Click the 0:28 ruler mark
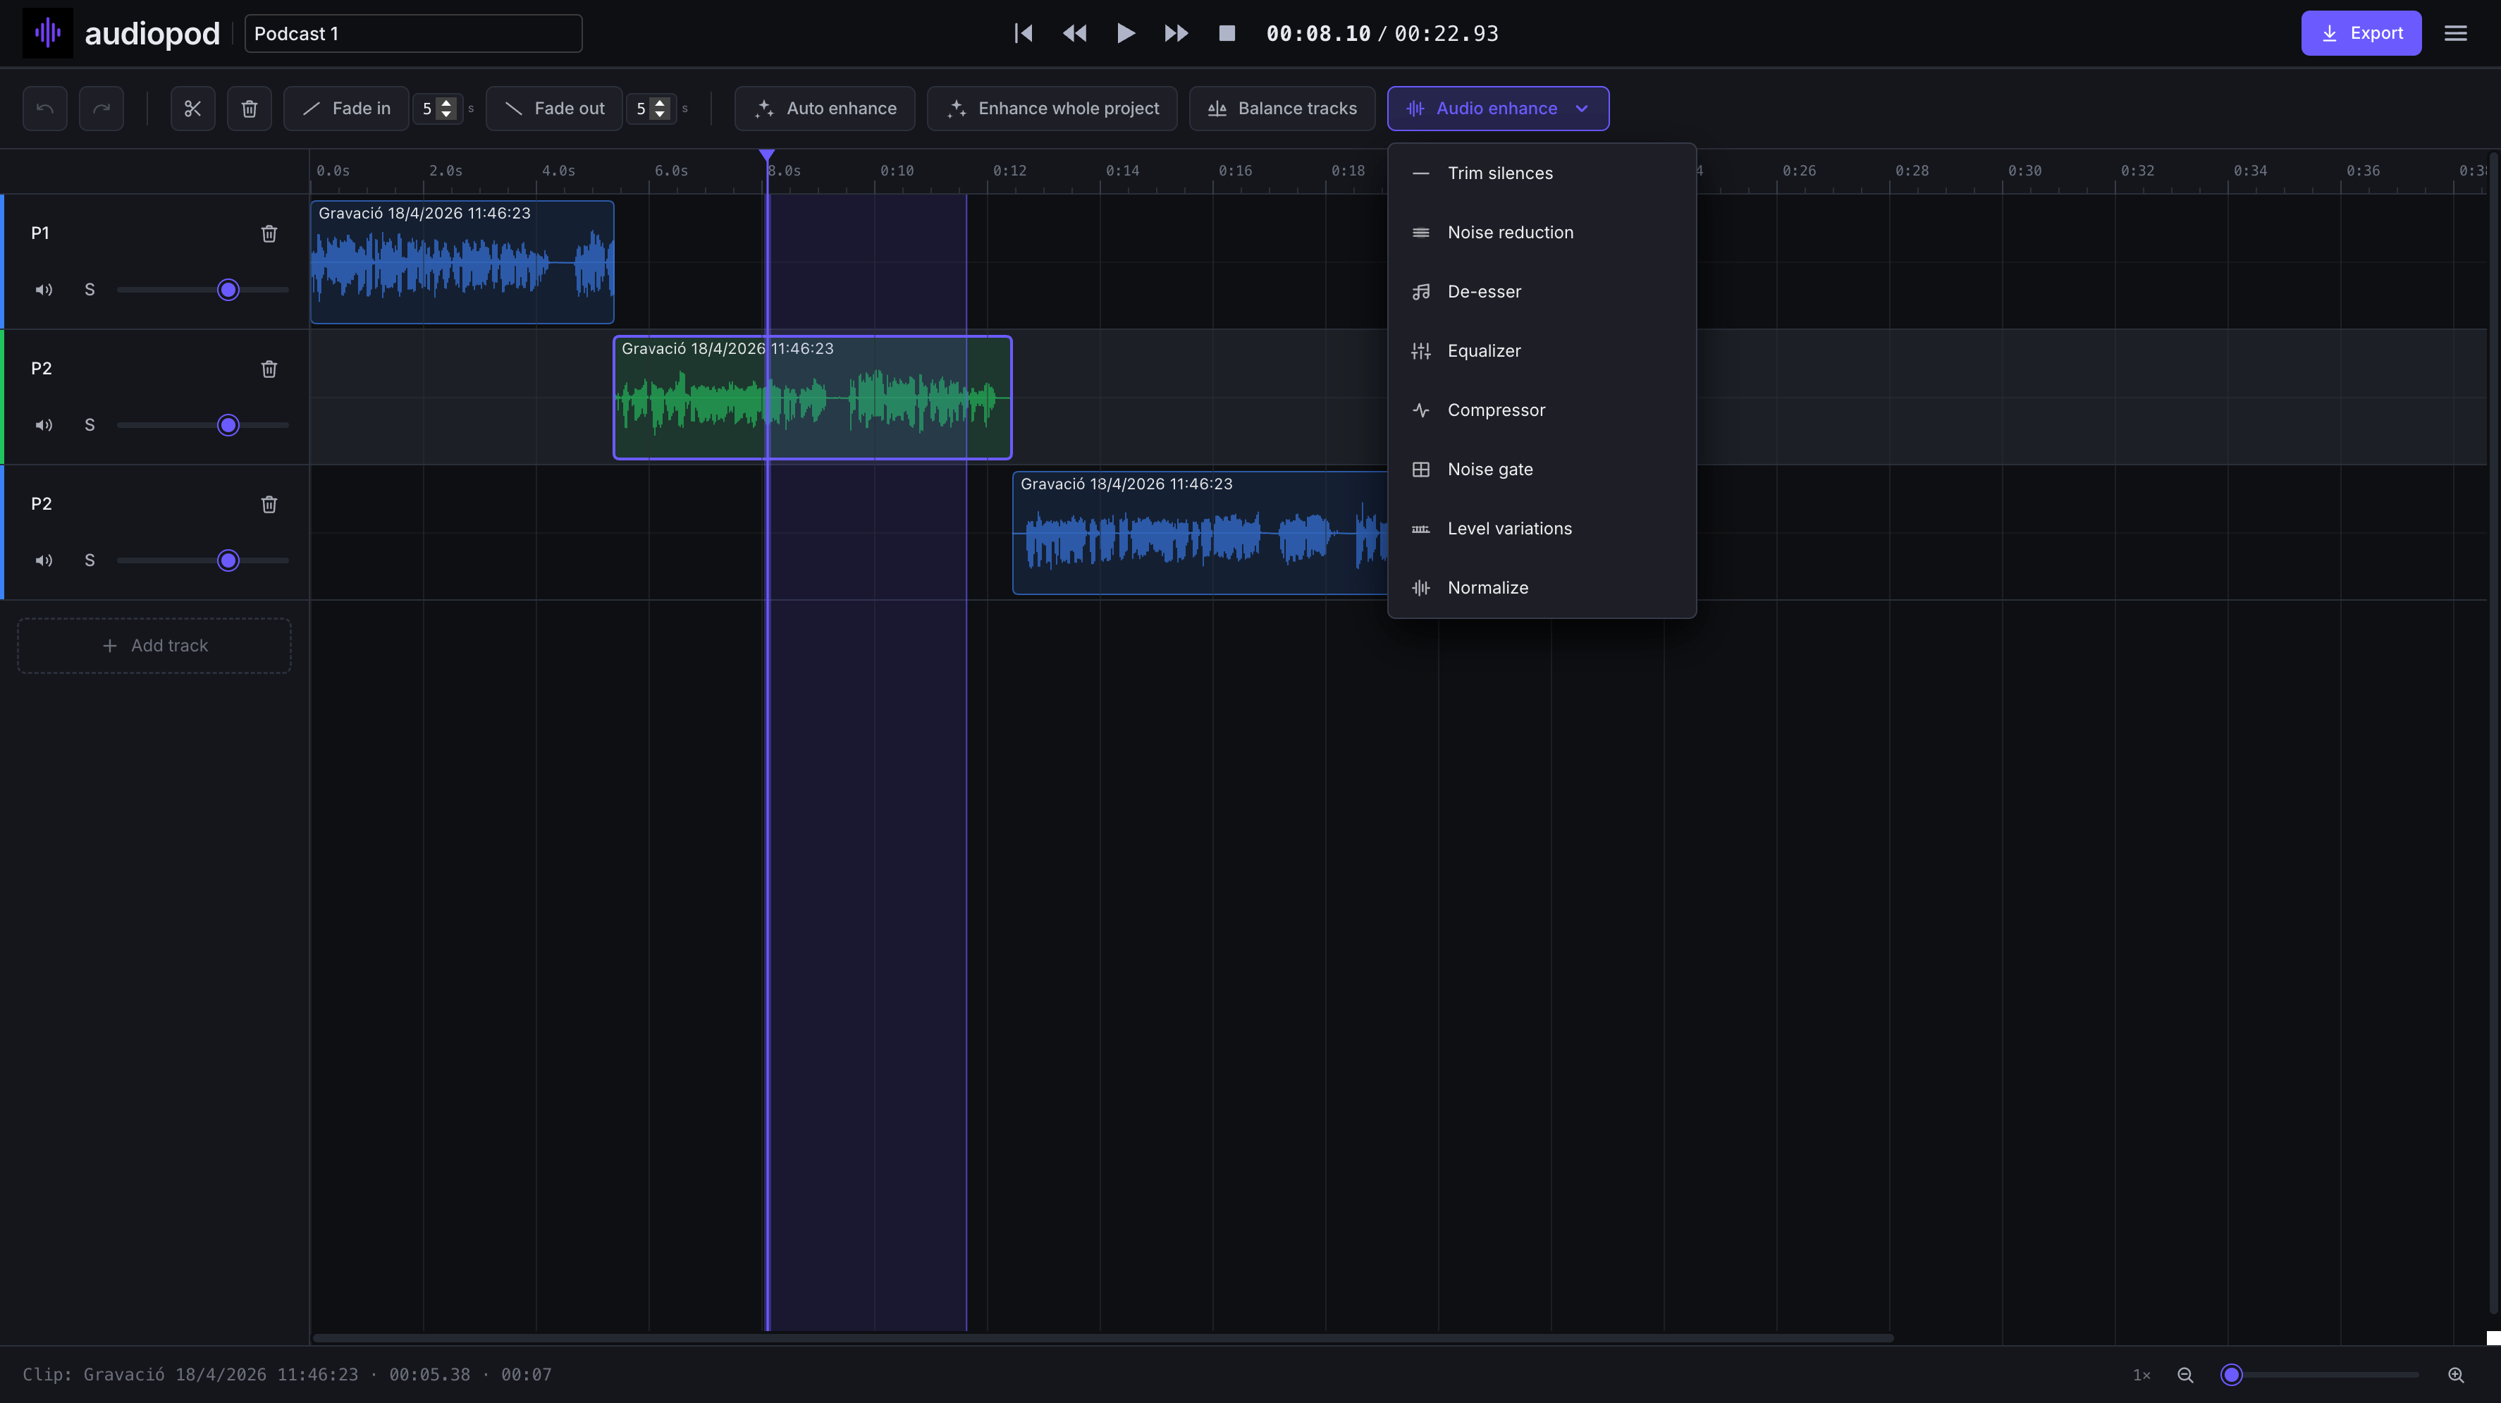Viewport: 2501px width, 1403px height. pos(1912,171)
